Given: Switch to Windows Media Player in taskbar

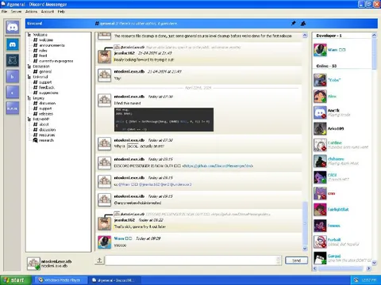Looking at the screenshot, I should click(x=61, y=280).
